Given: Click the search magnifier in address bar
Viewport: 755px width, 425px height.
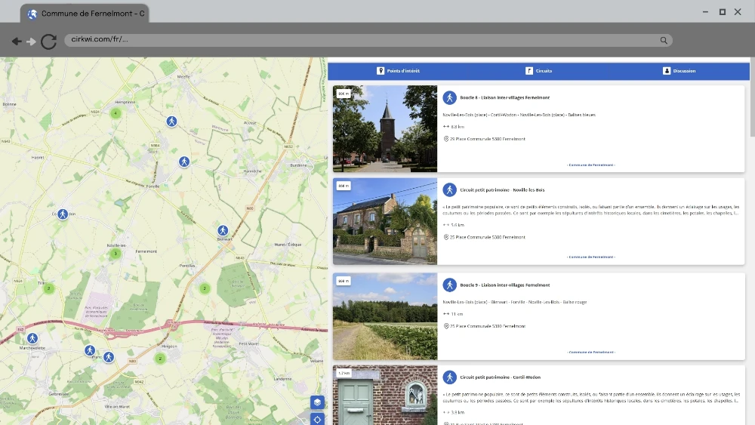Looking at the screenshot, I should pyautogui.click(x=664, y=41).
